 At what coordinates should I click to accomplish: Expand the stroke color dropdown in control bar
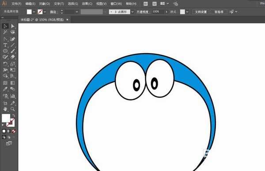45,12
